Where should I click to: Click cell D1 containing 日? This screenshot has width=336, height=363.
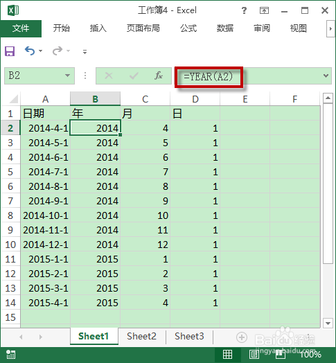tap(195, 114)
